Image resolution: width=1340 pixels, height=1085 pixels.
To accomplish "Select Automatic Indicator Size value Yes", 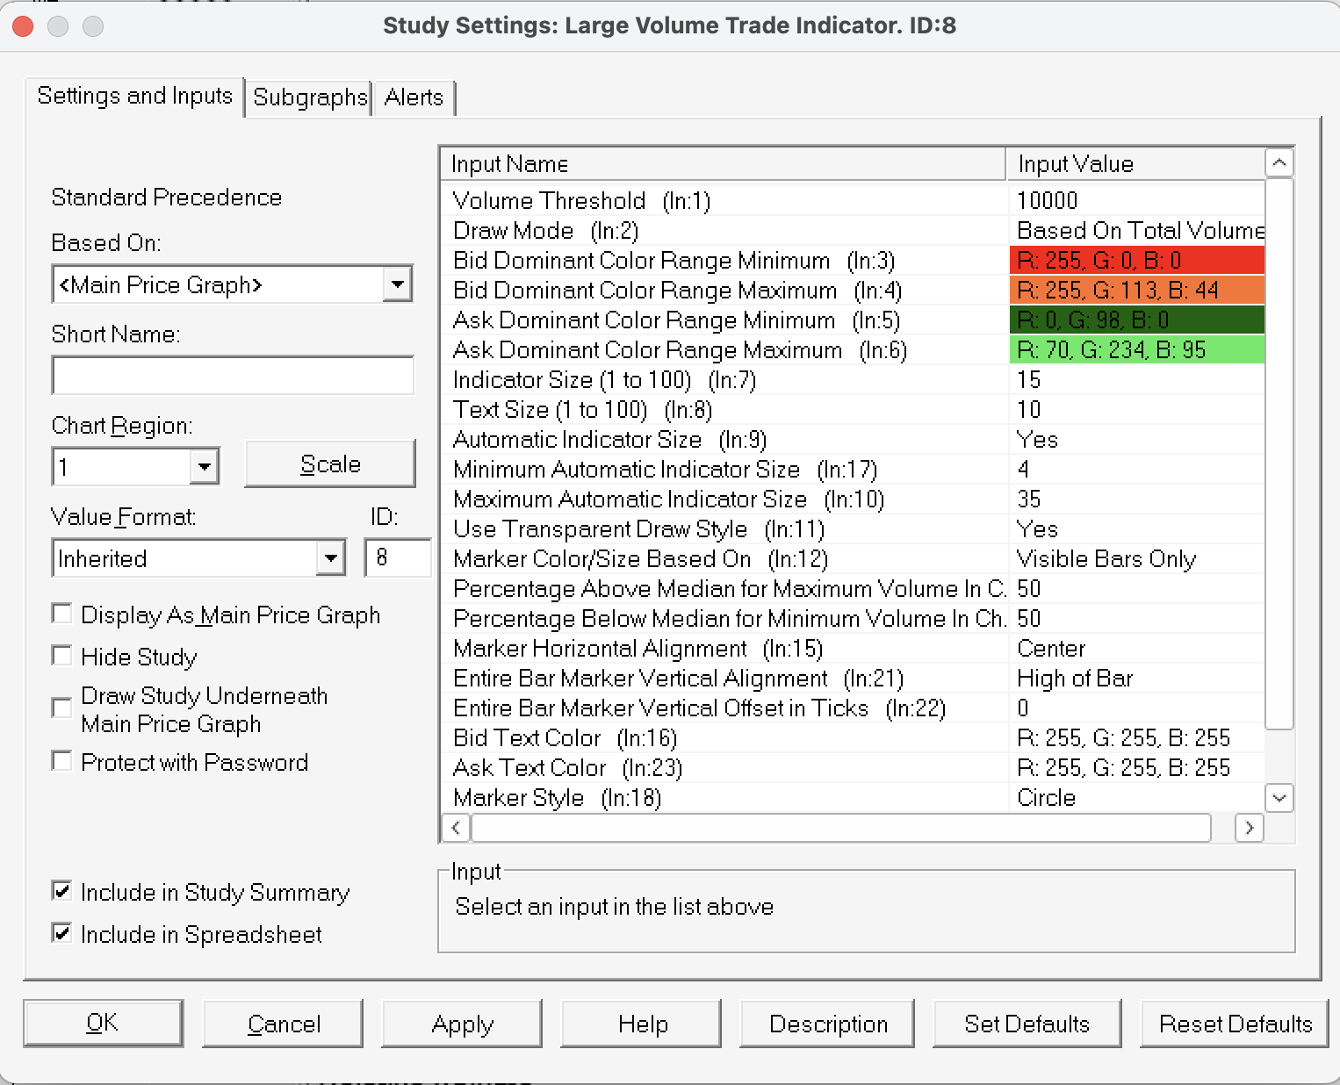I will (1037, 440).
